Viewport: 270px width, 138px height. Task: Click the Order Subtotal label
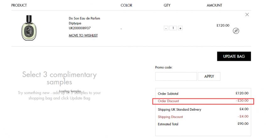[168, 93]
